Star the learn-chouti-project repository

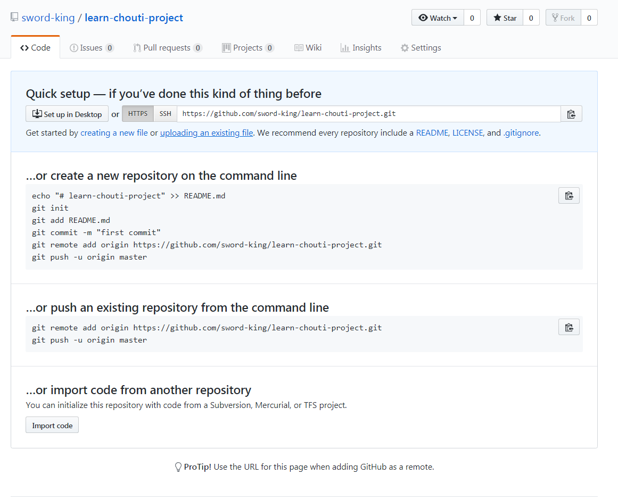(505, 18)
